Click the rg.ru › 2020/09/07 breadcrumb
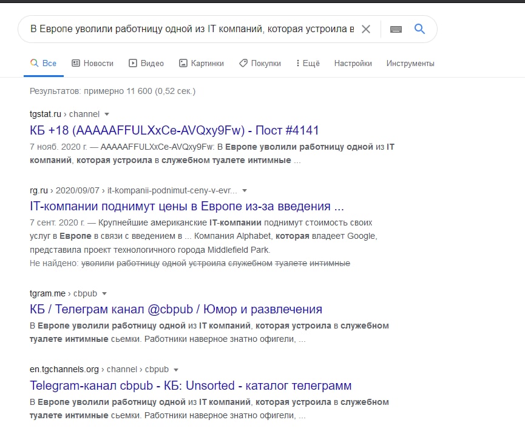 [134, 190]
